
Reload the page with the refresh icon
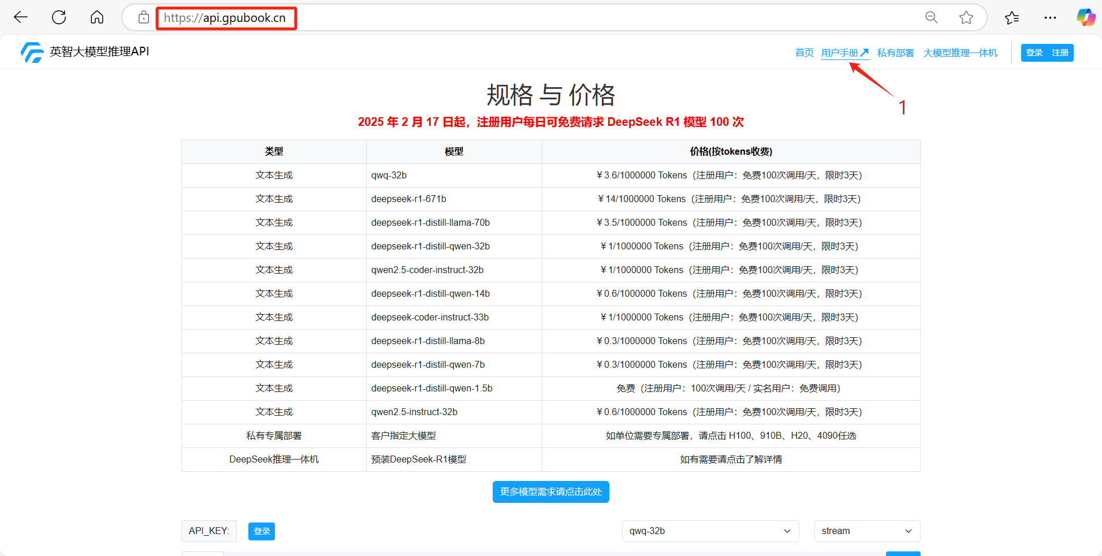point(59,17)
